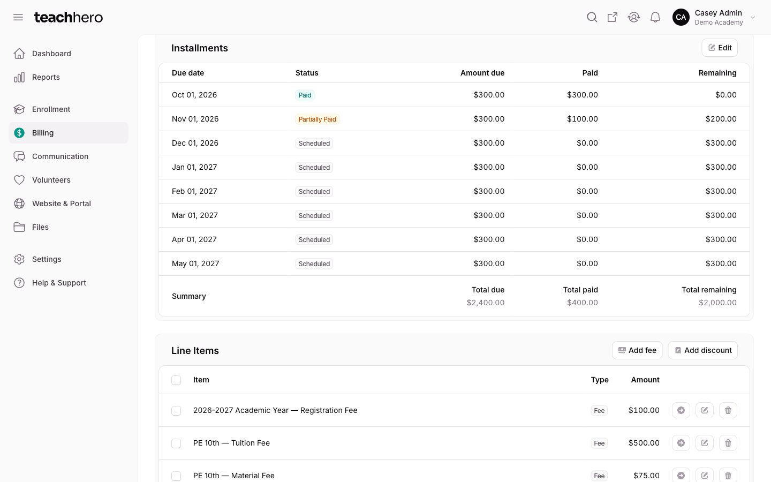Click the Nov 01, 2026 due date
Screen dimensions: 771x482
tap(195, 119)
